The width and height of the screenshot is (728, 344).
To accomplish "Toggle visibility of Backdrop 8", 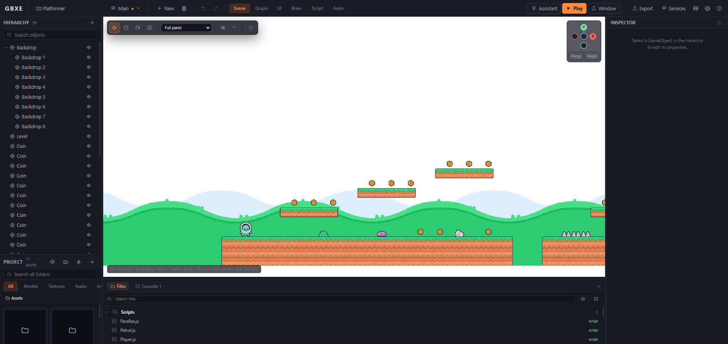I will pos(89,127).
